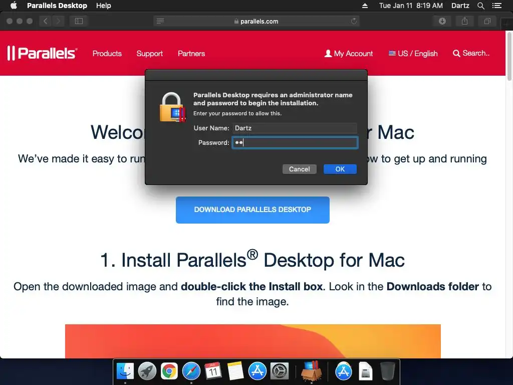Reload the page
Screen dimensions: 513x385
click(x=354, y=21)
